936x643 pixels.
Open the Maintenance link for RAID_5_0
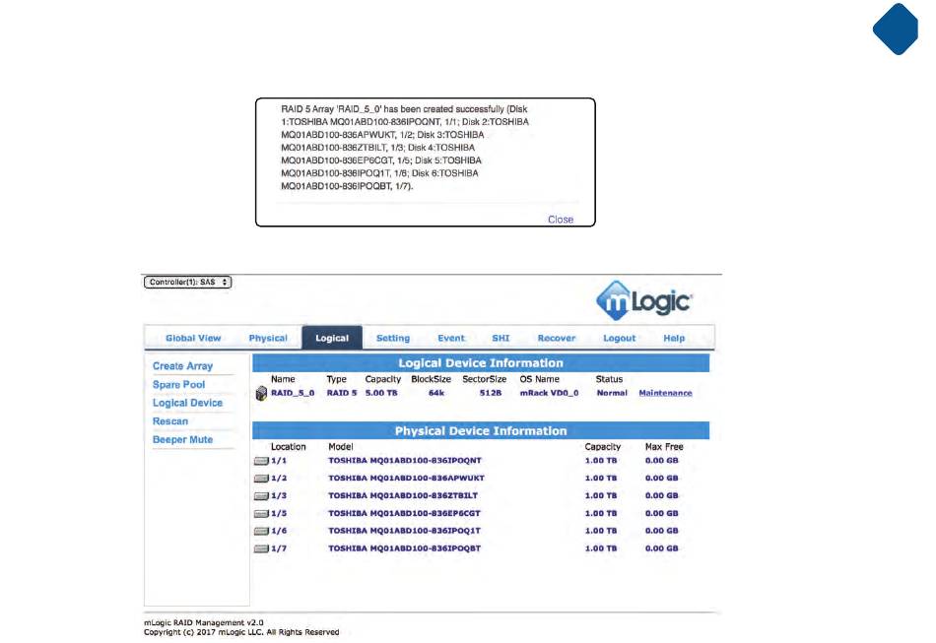coord(666,393)
